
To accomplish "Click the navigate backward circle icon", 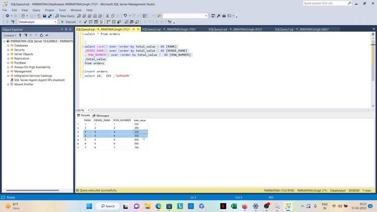I will (x=8, y=16).
